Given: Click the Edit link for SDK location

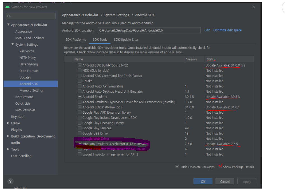Looking at the screenshot, I should pos(207,30).
